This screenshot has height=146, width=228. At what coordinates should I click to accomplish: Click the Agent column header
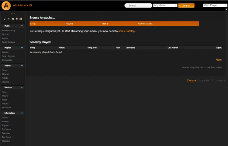[219, 48]
